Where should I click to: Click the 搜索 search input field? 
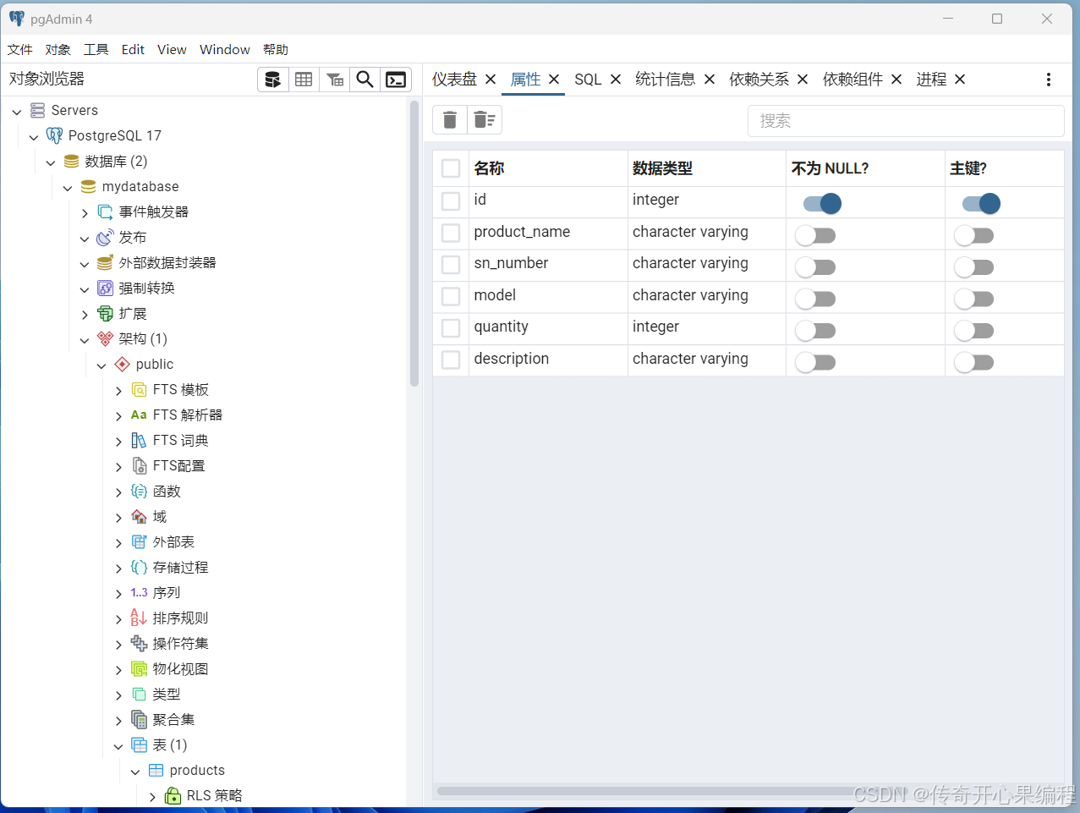pyautogui.click(x=906, y=121)
